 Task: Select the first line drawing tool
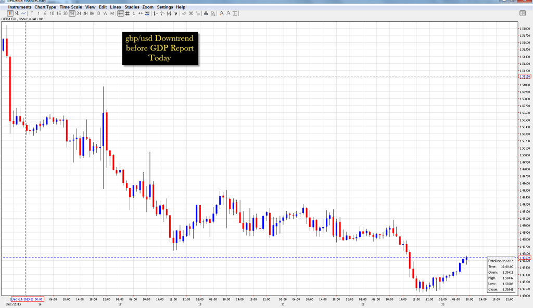pos(155,14)
